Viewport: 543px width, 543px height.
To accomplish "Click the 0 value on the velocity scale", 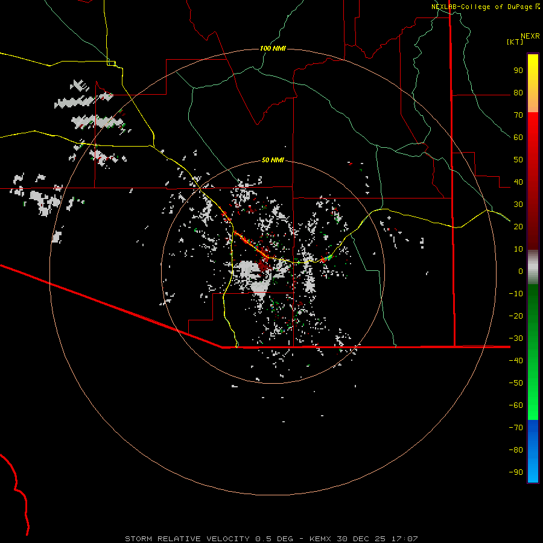I will (x=521, y=271).
